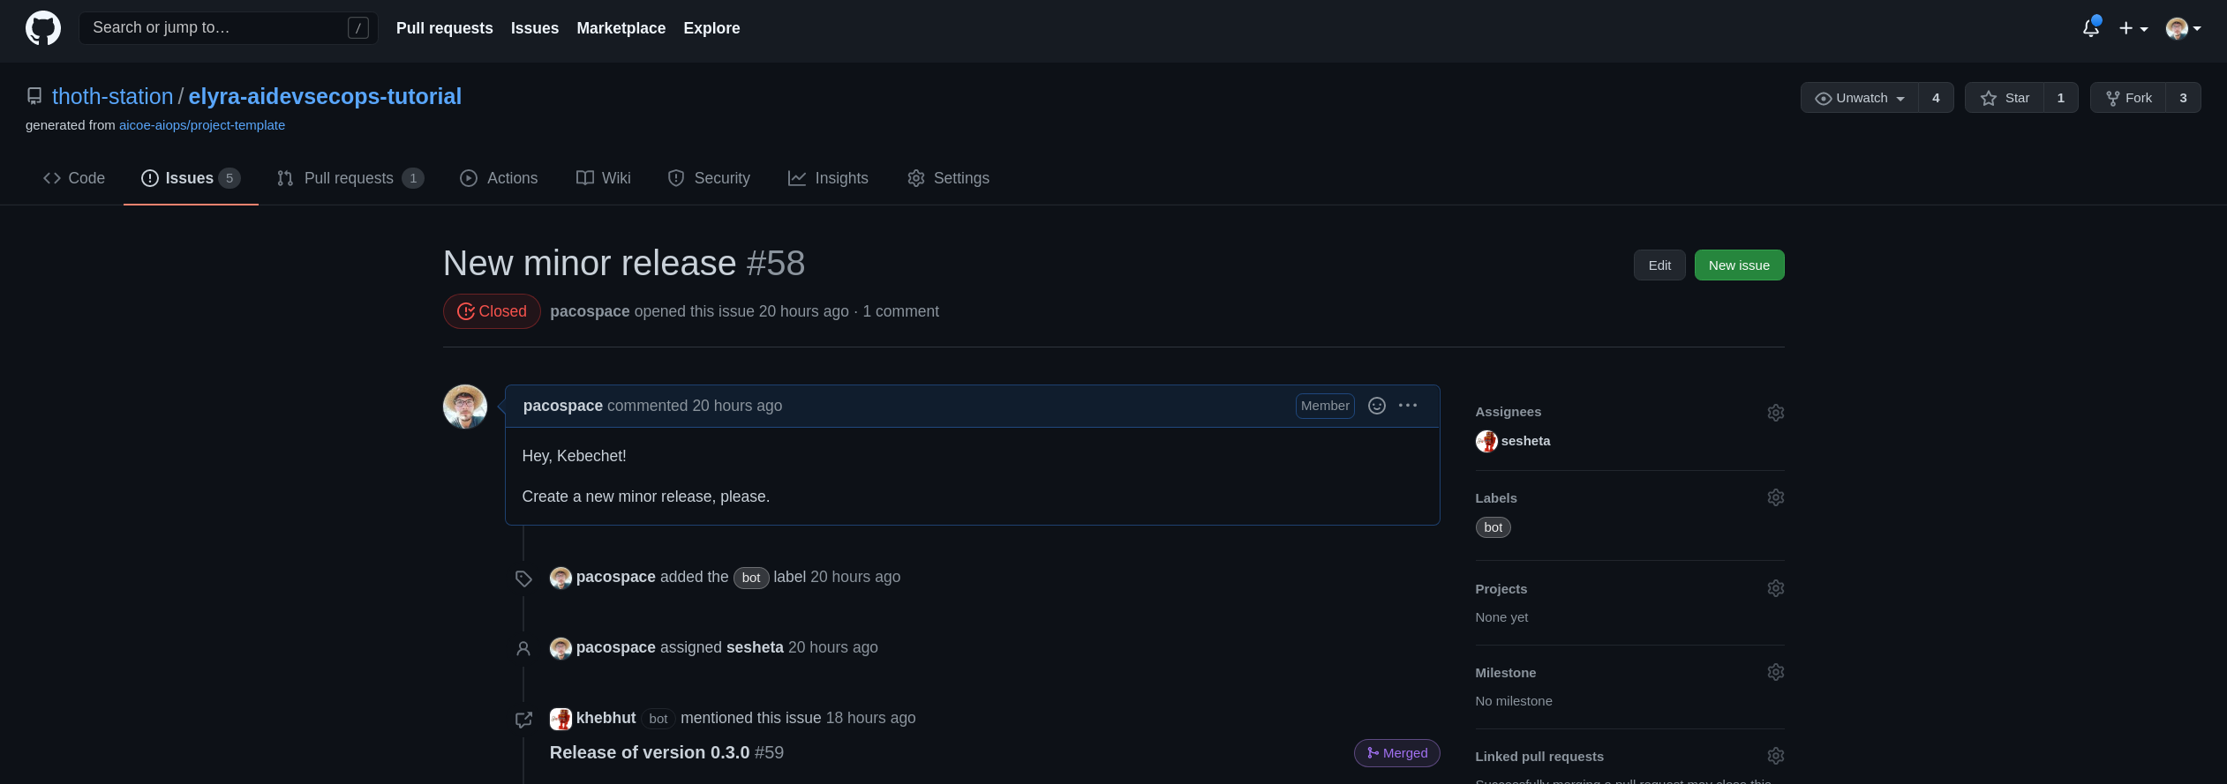Go to Explore
Image resolution: width=2227 pixels, height=784 pixels.
711,28
